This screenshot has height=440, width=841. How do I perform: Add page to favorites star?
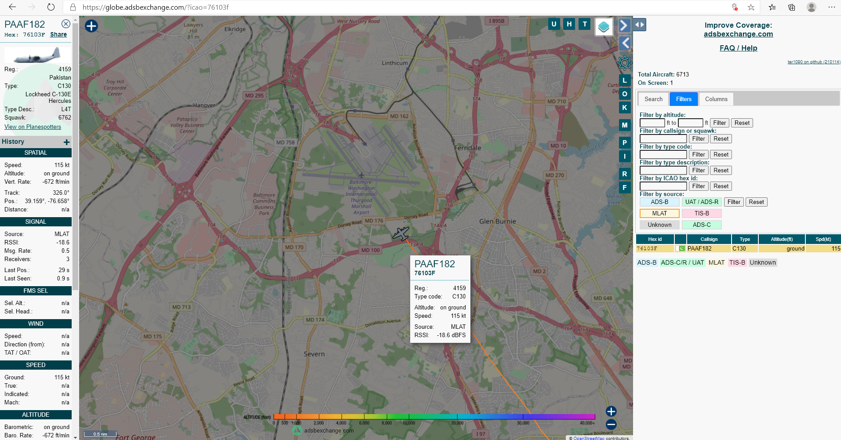click(751, 7)
